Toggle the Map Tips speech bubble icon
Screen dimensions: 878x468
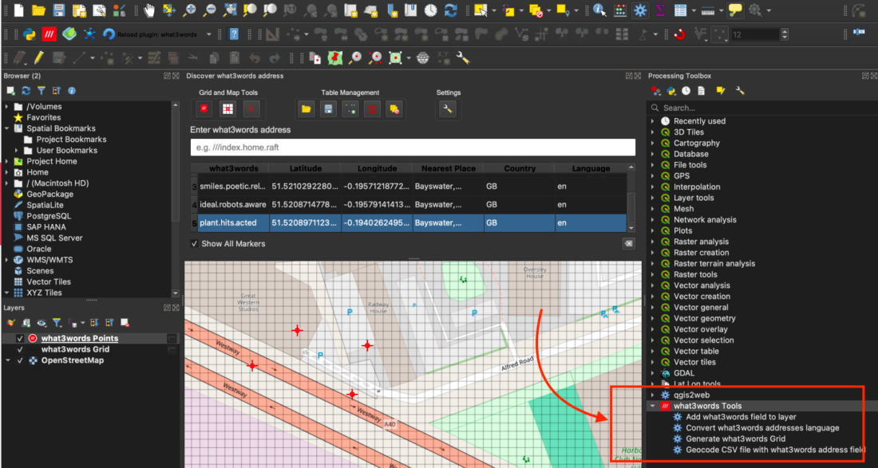click(735, 10)
